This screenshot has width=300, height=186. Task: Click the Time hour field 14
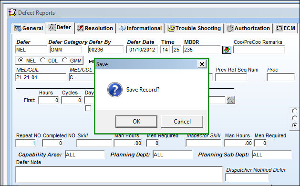pos(165,50)
